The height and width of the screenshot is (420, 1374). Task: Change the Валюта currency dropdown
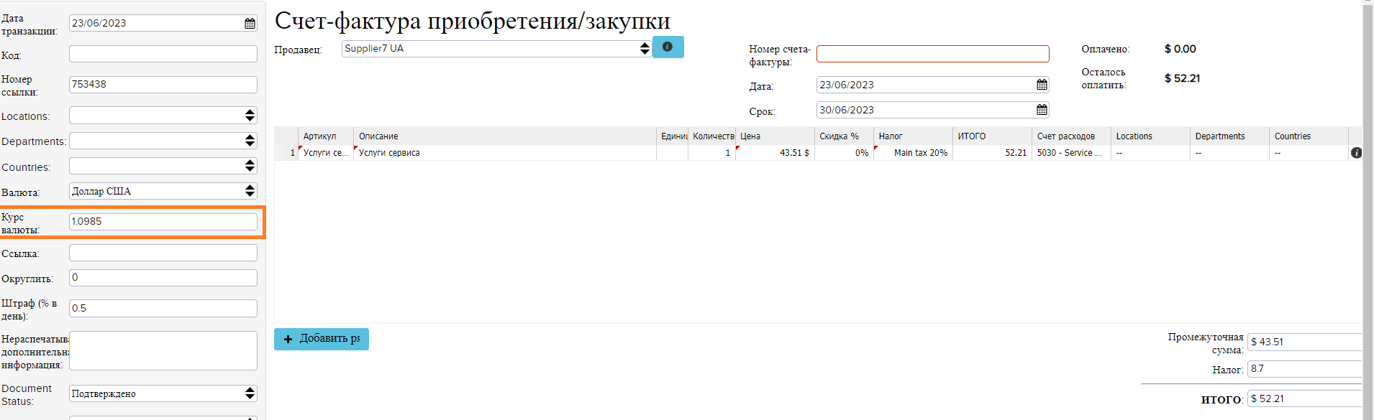(x=163, y=192)
